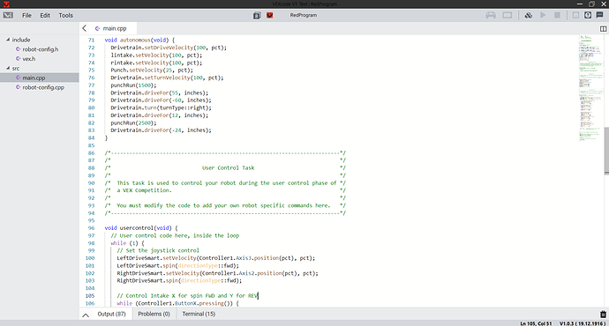The width and height of the screenshot is (609, 326).
Task: Click the VEXcode V5 logo icon
Action: point(8,15)
